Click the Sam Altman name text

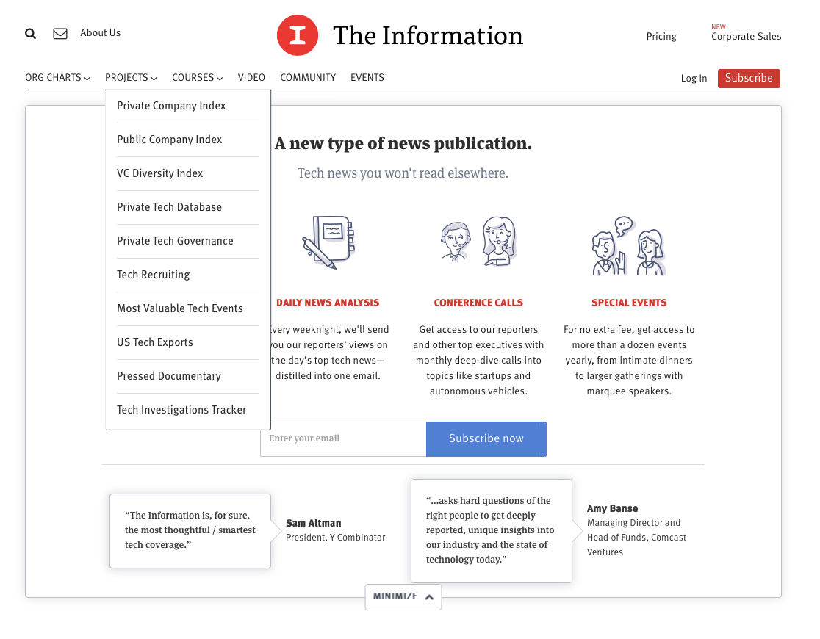tap(314, 524)
